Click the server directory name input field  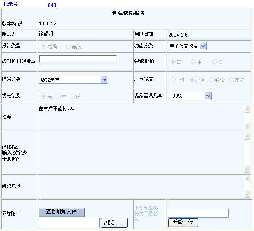198,213
